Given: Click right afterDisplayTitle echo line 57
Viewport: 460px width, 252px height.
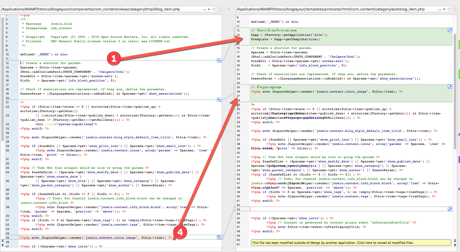Looking at the screenshot, I should [x=316, y=227].
